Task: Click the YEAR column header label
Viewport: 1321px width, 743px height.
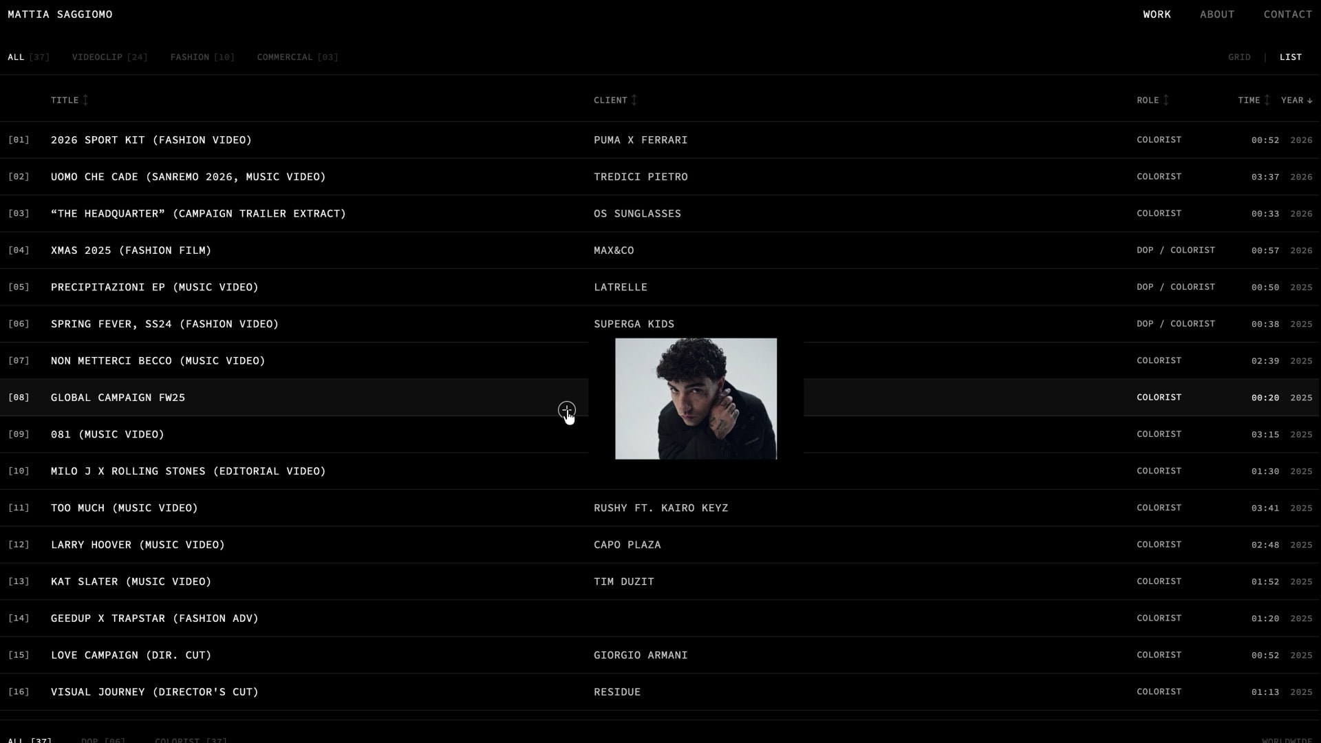Action: [1292, 100]
